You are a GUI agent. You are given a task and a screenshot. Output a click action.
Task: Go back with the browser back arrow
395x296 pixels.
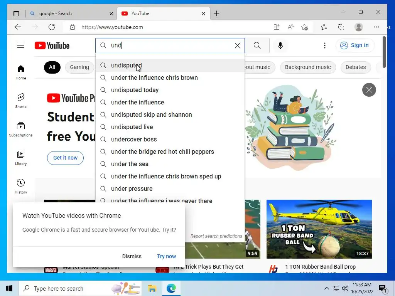coord(18,27)
